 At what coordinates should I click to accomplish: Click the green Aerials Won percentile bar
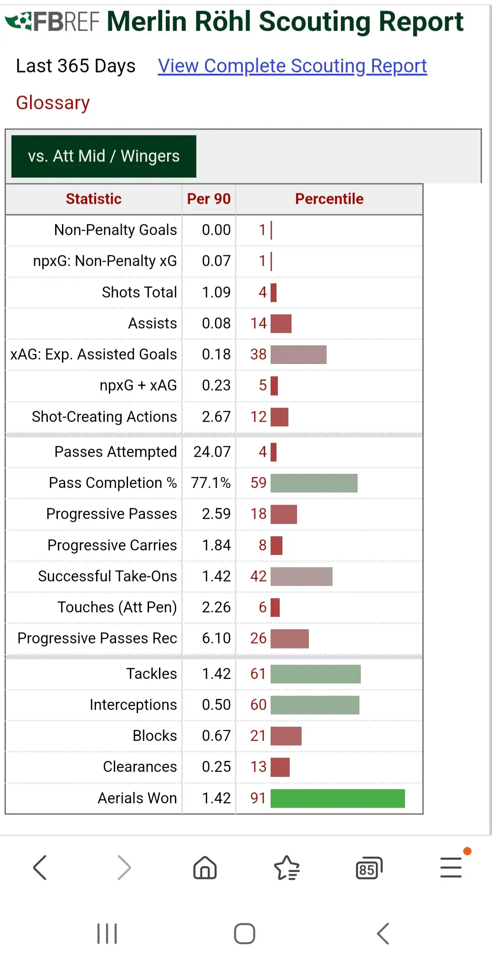point(338,798)
